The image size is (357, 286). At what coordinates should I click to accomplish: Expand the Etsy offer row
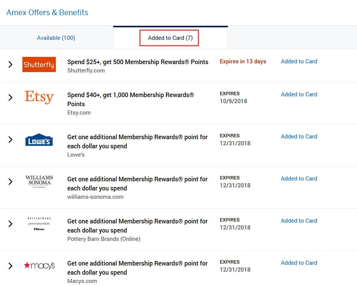pos(10,97)
